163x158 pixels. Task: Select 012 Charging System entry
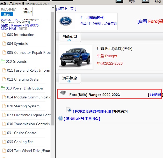(x=24, y=79)
